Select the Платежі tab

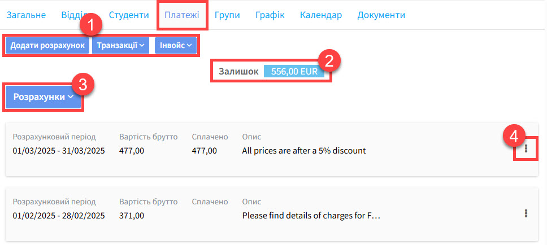(182, 15)
